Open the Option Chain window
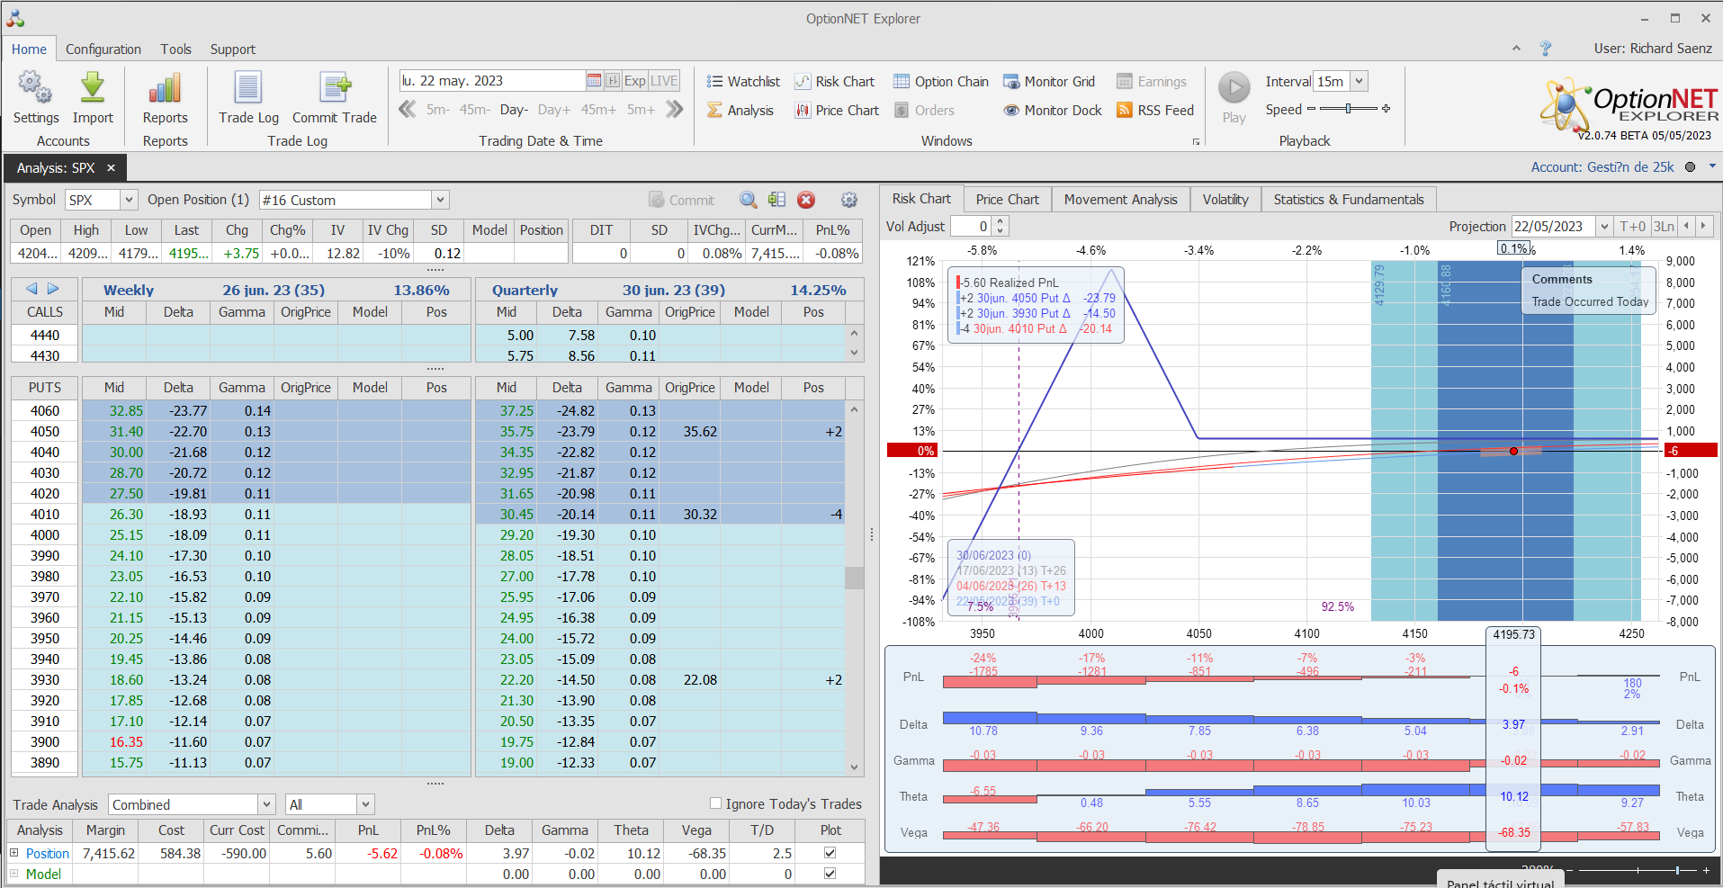1723x888 pixels. coord(940,82)
